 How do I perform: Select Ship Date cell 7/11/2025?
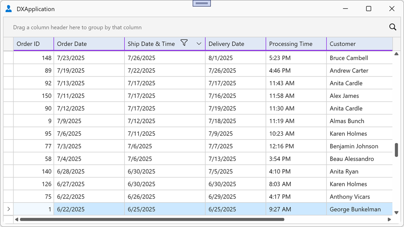tap(165, 134)
